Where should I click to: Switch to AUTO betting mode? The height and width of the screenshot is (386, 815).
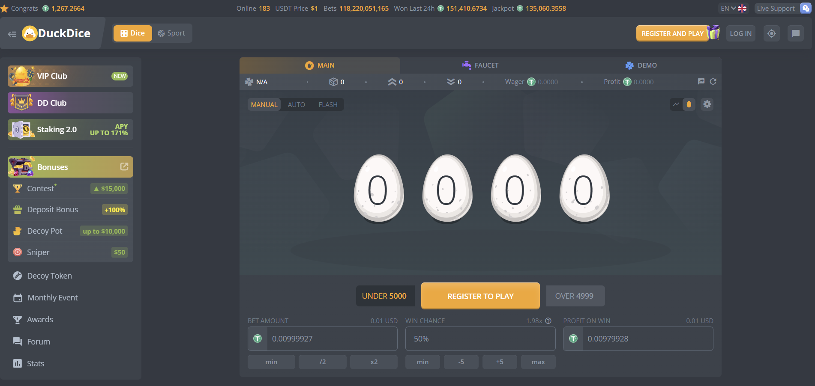[296, 104]
